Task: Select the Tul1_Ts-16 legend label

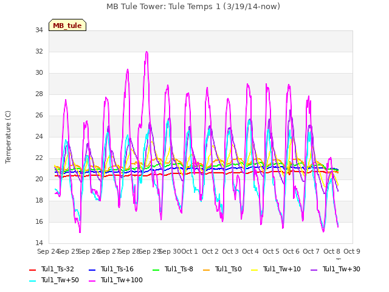Action: (117, 269)
